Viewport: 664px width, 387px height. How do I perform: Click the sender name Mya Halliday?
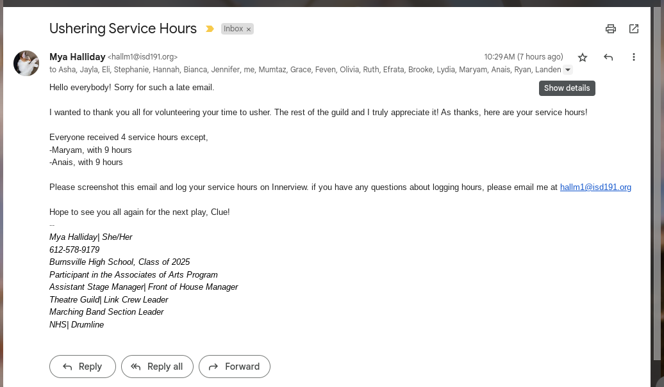[x=77, y=57]
